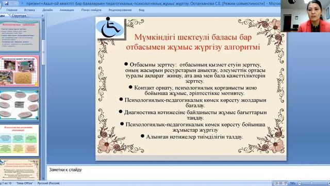Click the slide count "7 из 19"
The image size is (330, 186).
click(6, 183)
